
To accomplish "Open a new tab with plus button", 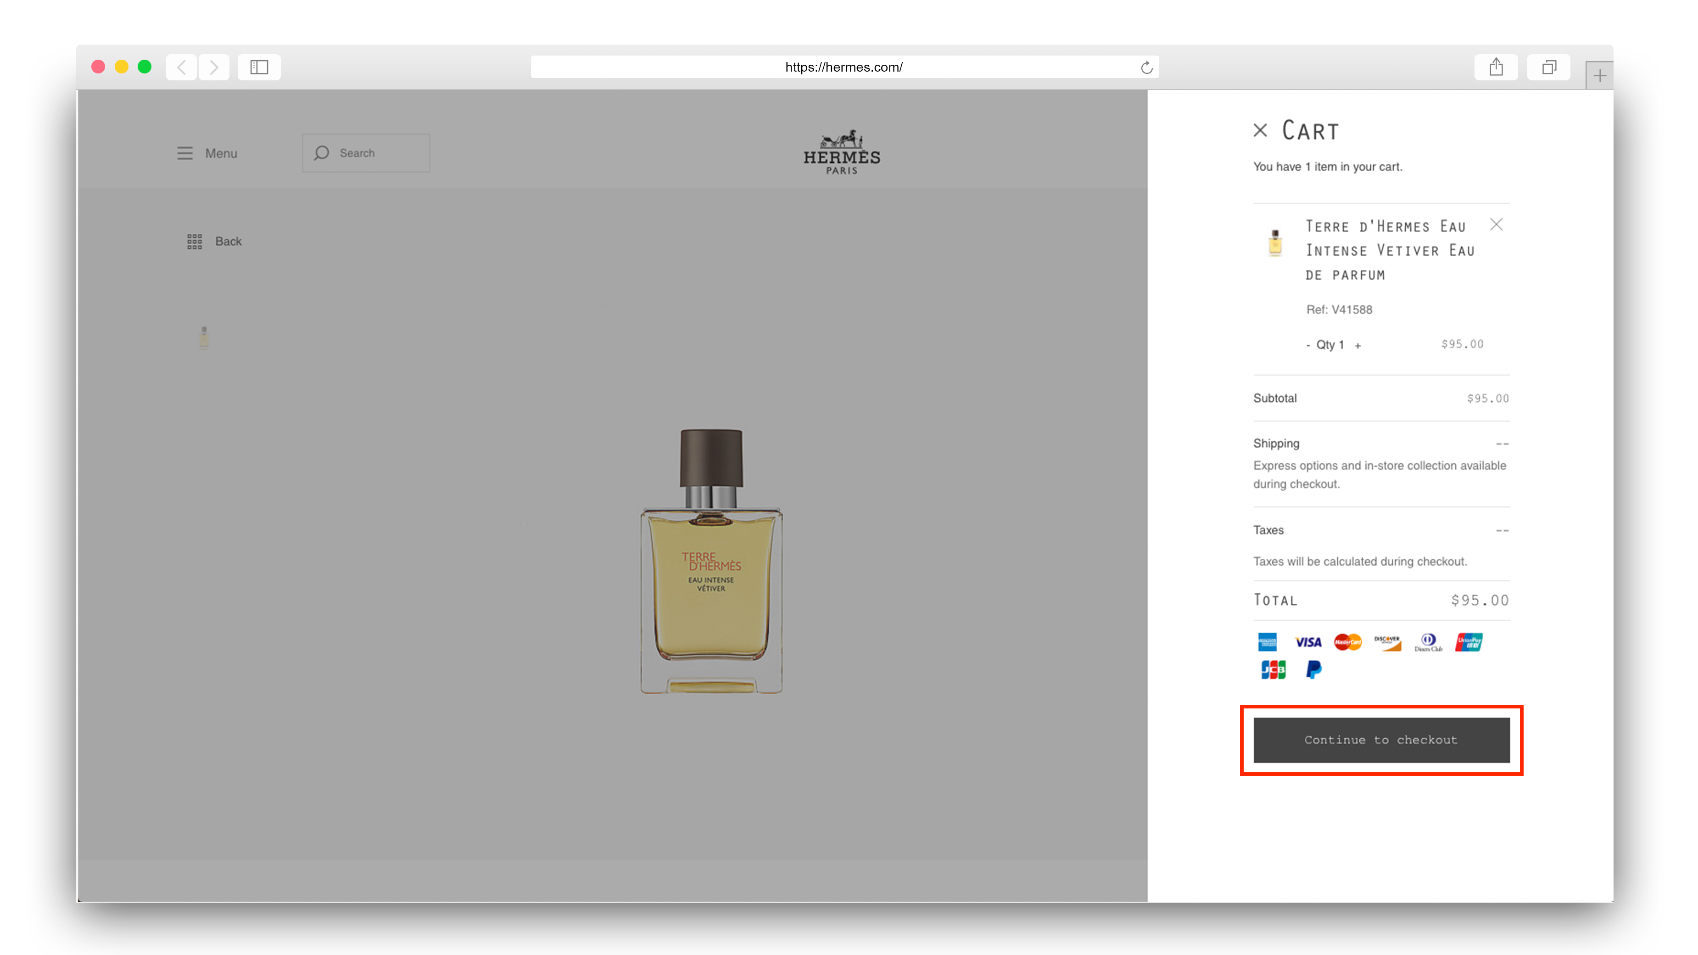I will pyautogui.click(x=1599, y=76).
